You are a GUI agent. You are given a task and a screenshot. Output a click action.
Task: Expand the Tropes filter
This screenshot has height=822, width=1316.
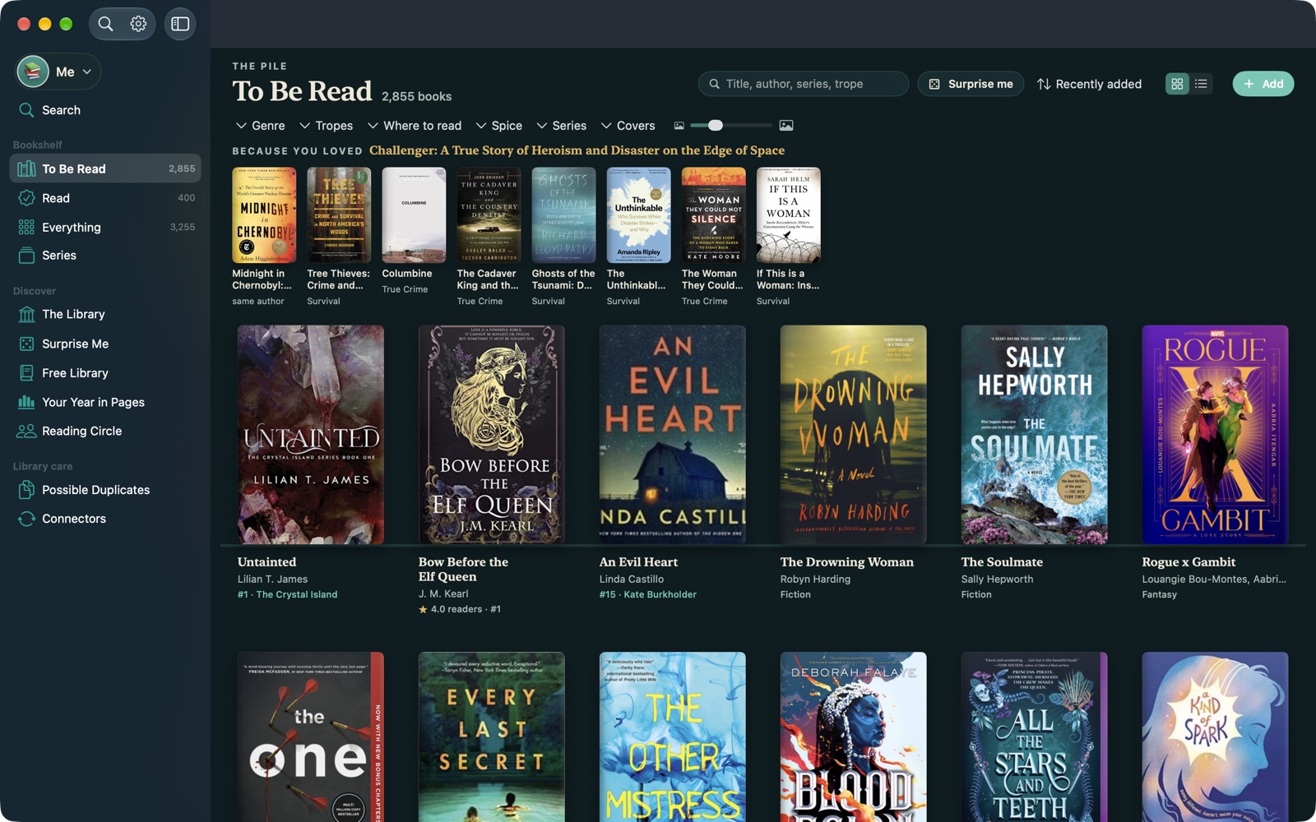pyautogui.click(x=326, y=126)
